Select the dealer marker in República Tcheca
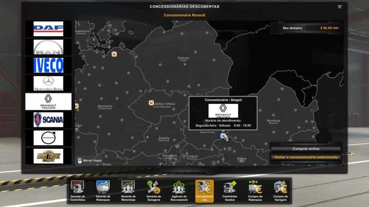This screenshot has height=207, width=369. click(x=151, y=103)
